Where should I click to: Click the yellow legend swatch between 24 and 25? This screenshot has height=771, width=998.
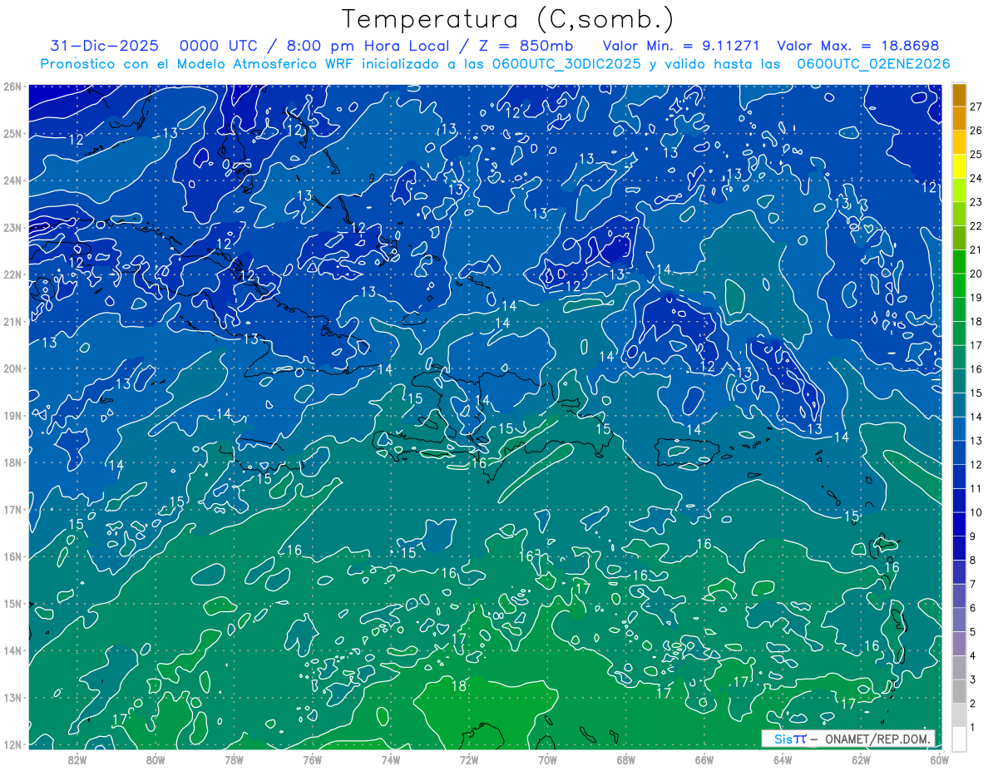960,167
